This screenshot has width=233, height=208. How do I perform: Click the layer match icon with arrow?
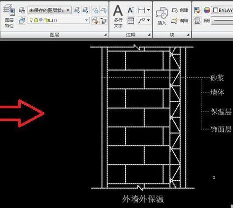pyautogui.click(x=85, y=10)
